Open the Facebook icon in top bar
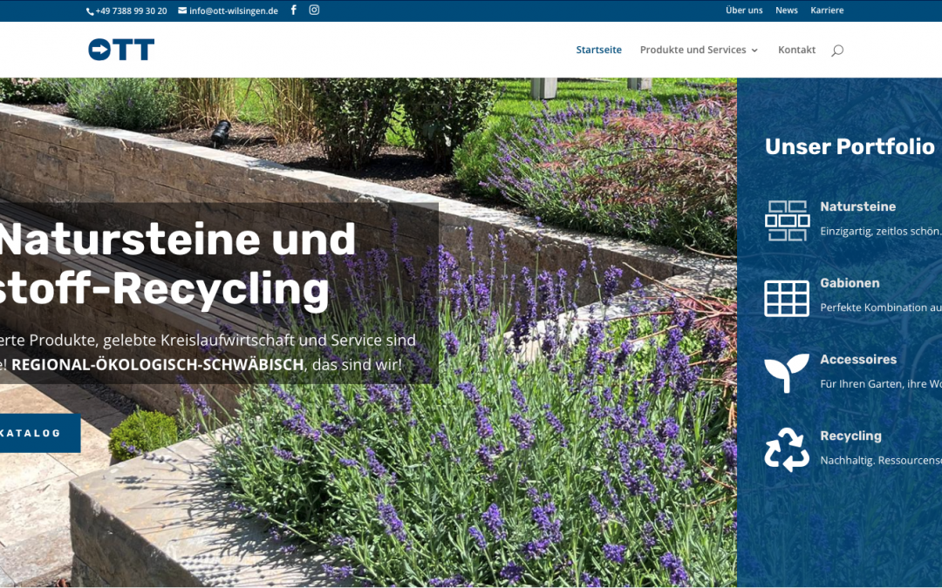This screenshot has width=942, height=588. (x=293, y=10)
